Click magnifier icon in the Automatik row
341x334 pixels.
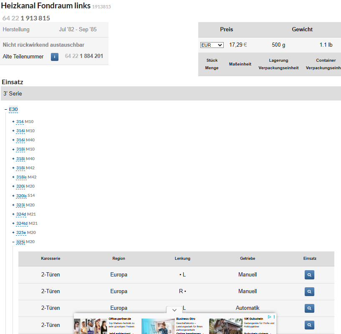coord(309,308)
